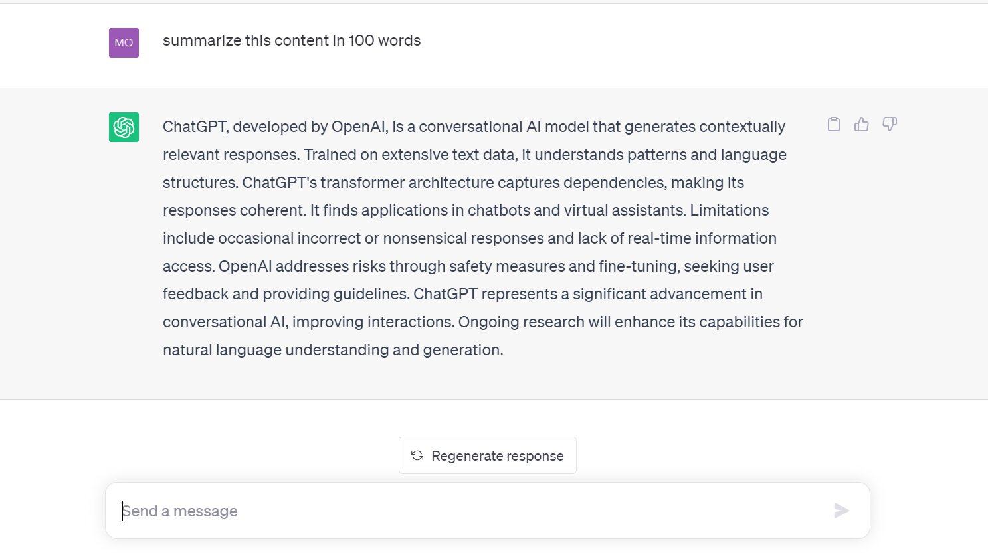Click the purple MO user avatar
The width and height of the screenshot is (988, 553).
click(x=123, y=42)
